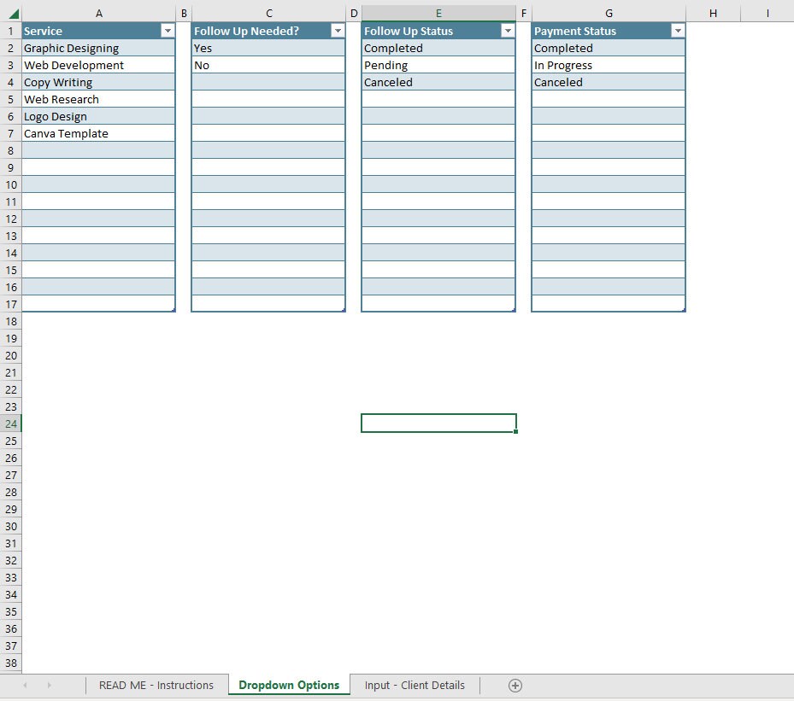Click the Dropdown Options sheet tab
Image resolution: width=794 pixels, height=701 pixels.
[288, 685]
